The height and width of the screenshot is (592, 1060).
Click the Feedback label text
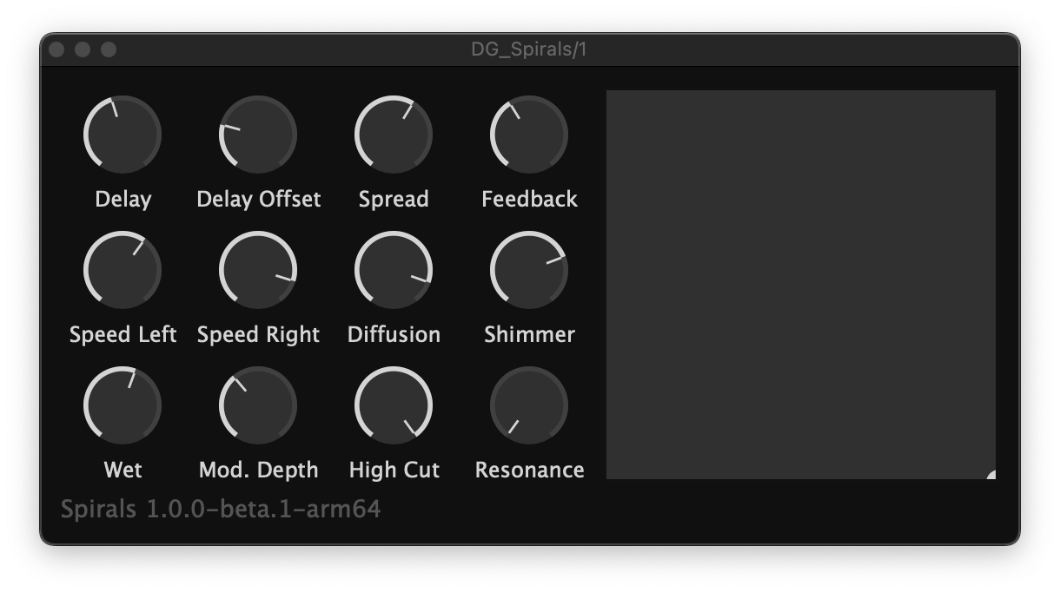(x=529, y=199)
